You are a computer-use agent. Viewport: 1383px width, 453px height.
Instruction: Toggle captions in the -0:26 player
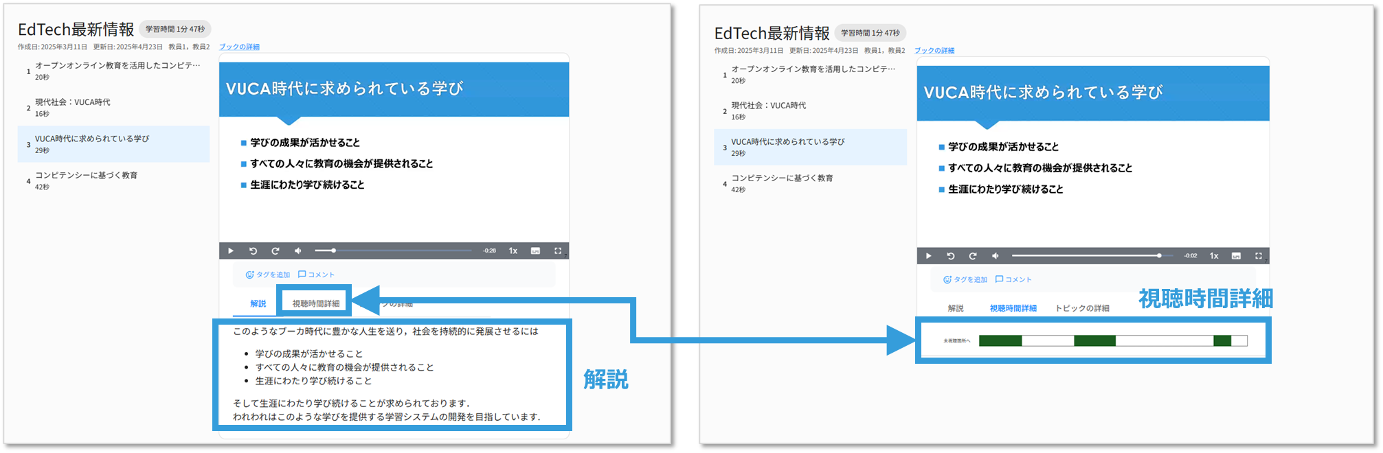535,251
